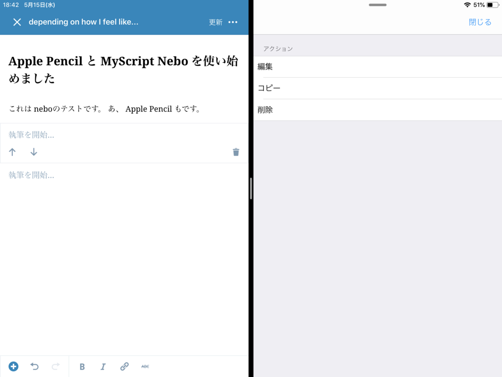The width and height of the screenshot is (502, 377).
Task: Tap the battery indicator in status bar
Action: tap(493, 5)
